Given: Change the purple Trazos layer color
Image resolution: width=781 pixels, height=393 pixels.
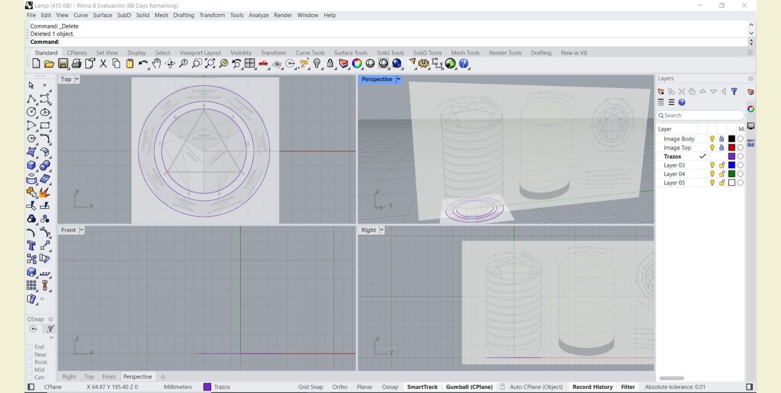Looking at the screenshot, I should pos(731,157).
